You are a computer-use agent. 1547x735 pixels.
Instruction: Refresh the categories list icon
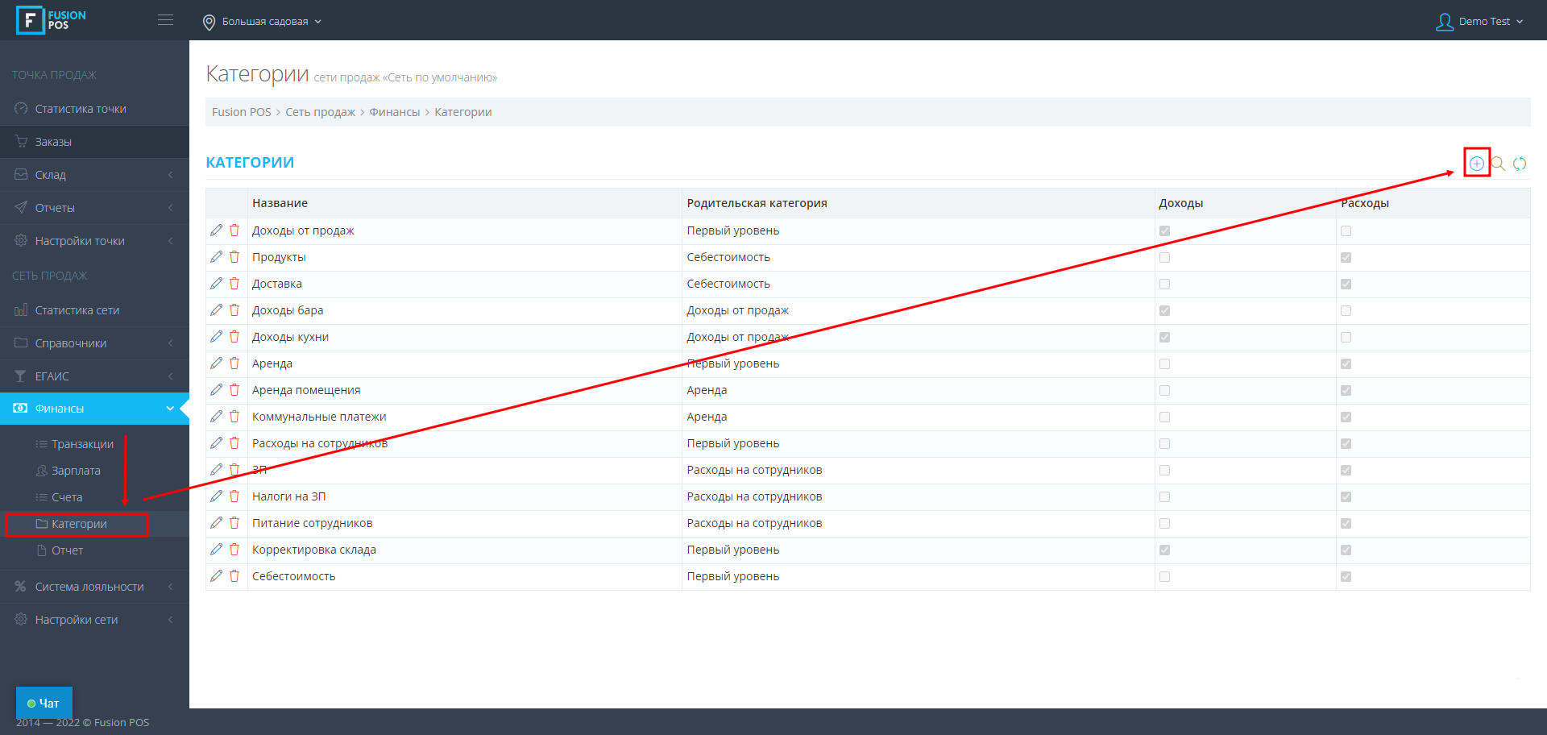tap(1520, 164)
